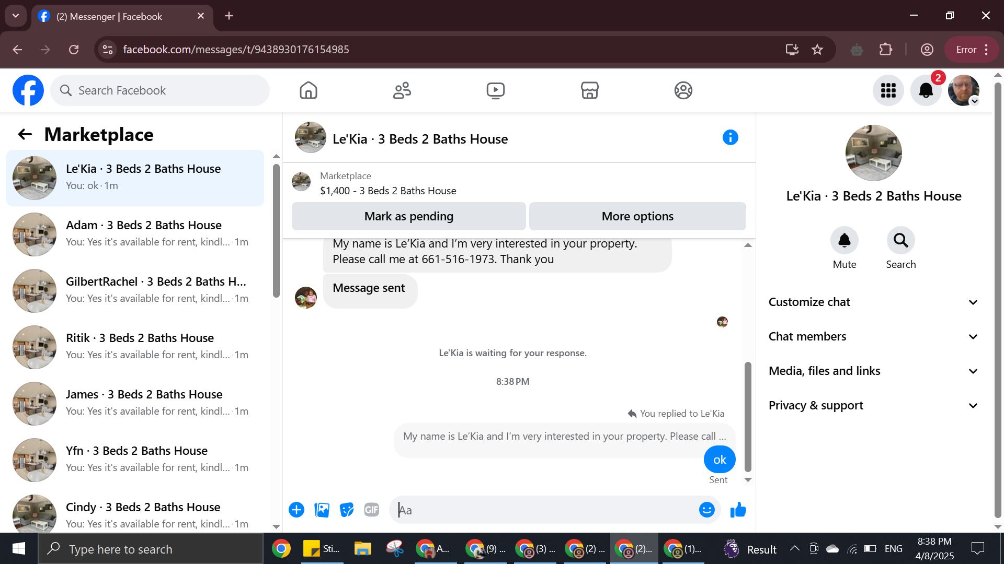Click More options button
The image size is (1004, 564).
[x=637, y=216]
